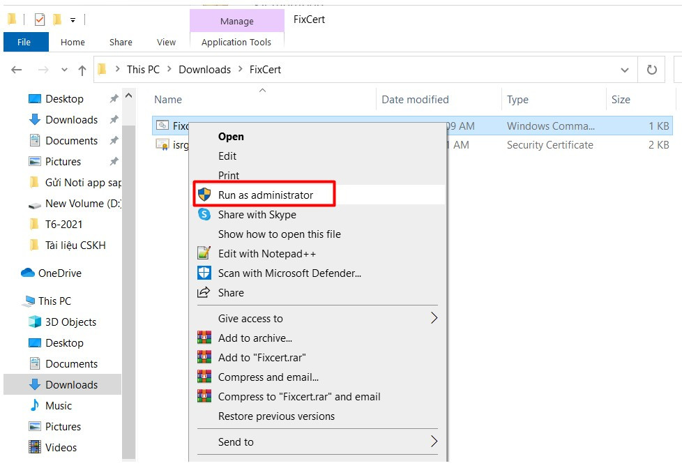Choose Open from the context menu
Viewport: 682px width, 468px height.
click(231, 137)
